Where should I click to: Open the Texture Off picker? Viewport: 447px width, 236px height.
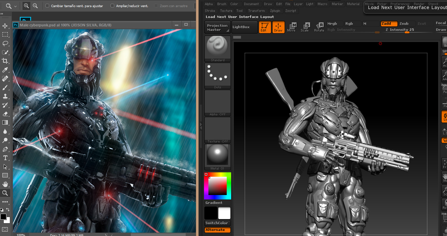coord(218,130)
